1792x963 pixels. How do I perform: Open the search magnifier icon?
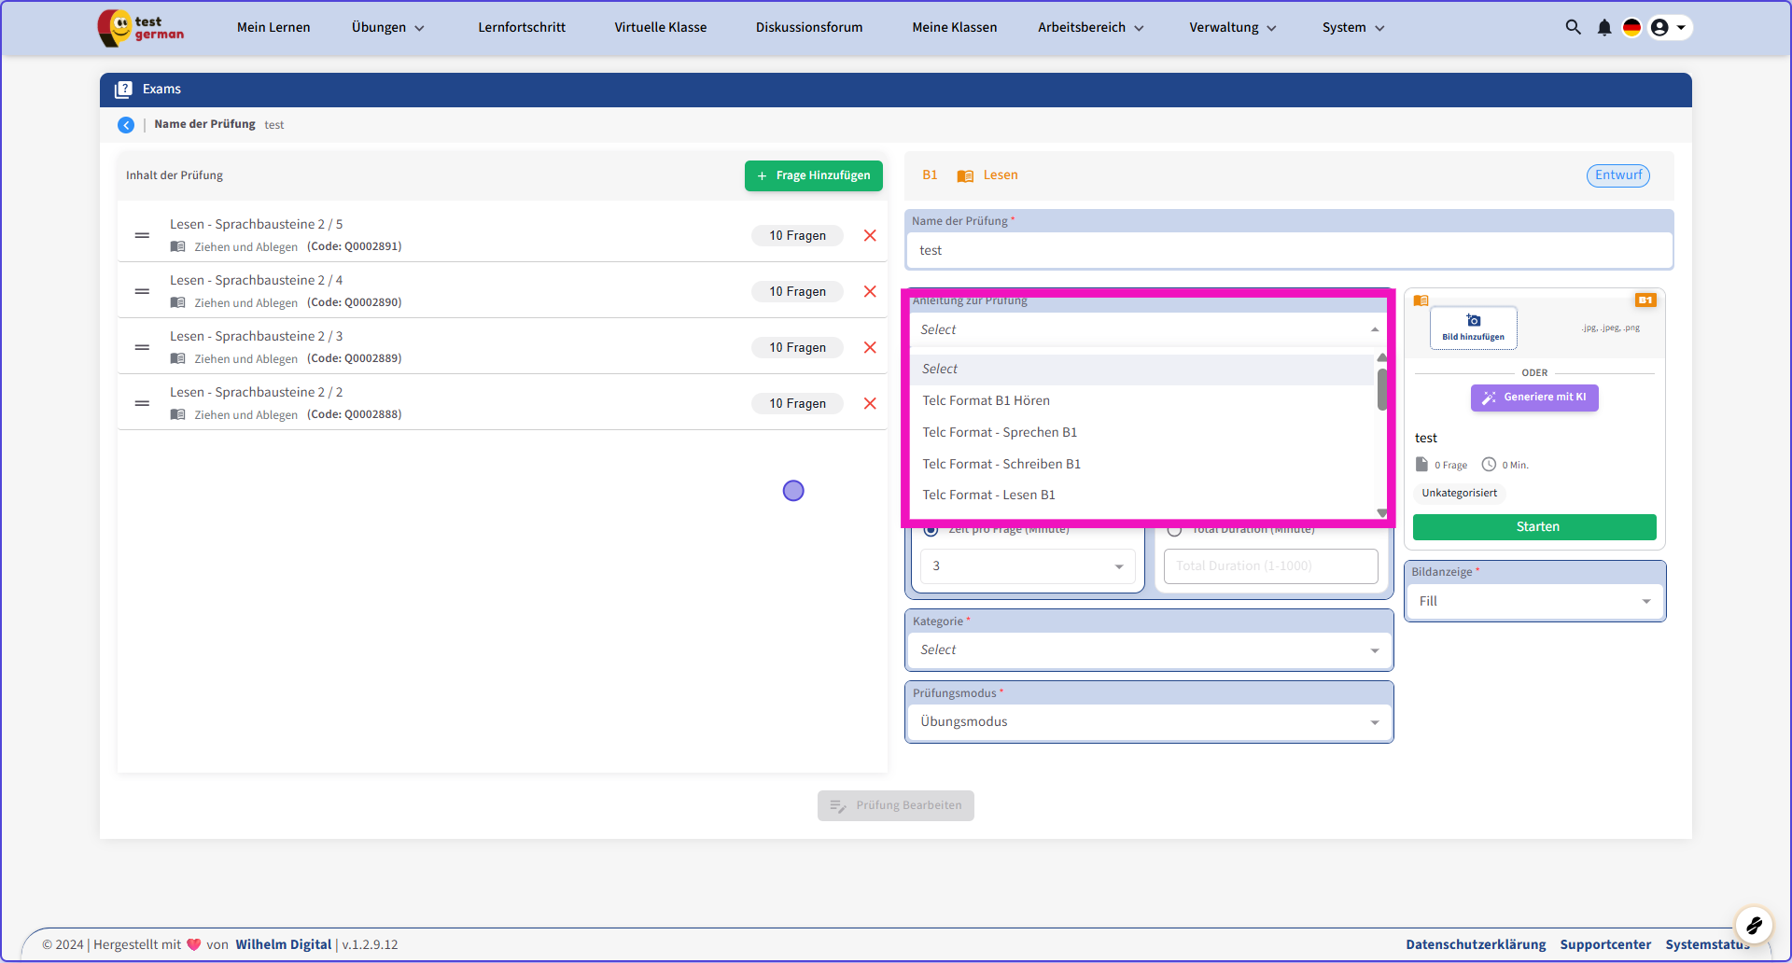point(1573,27)
